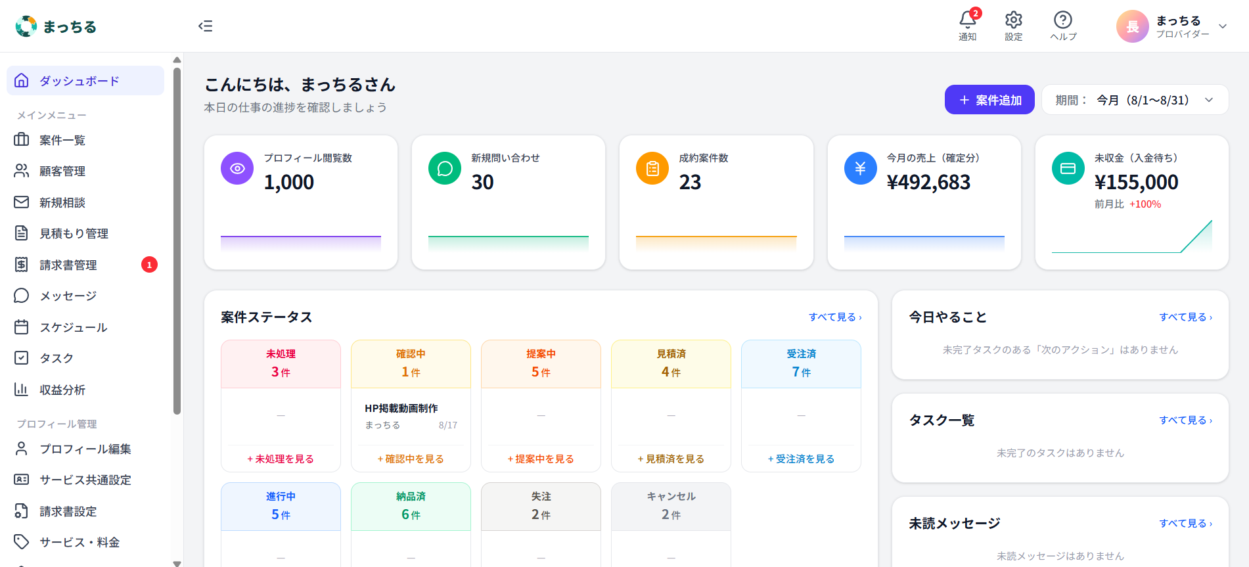Open ダッシュボード in the sidebar
The width and height of the screenshot is (1249, 567).
click(x=85, y=80)
